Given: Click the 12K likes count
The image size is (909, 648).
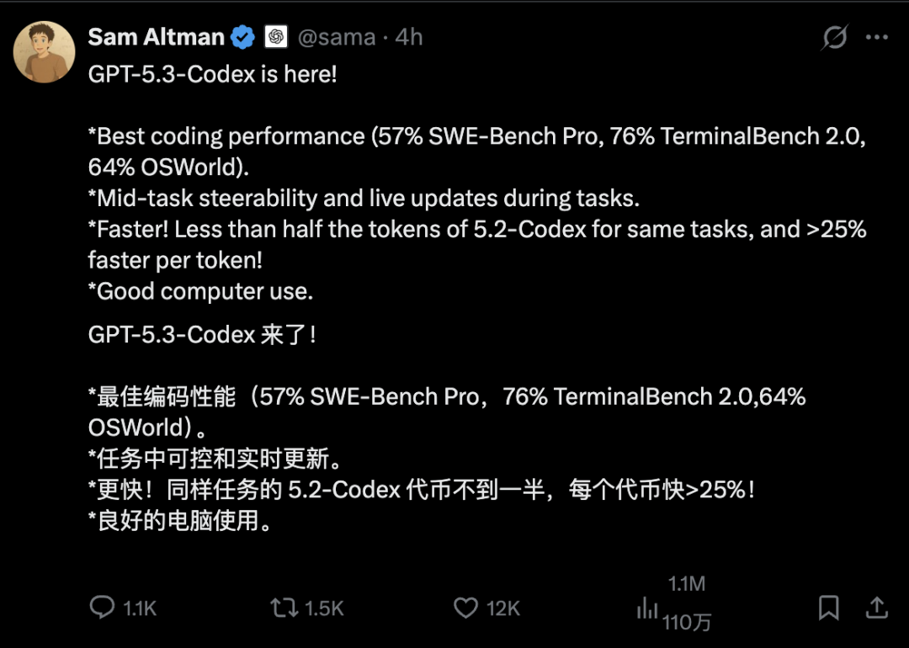Looking at the screenshot, I should pos(503,608).
